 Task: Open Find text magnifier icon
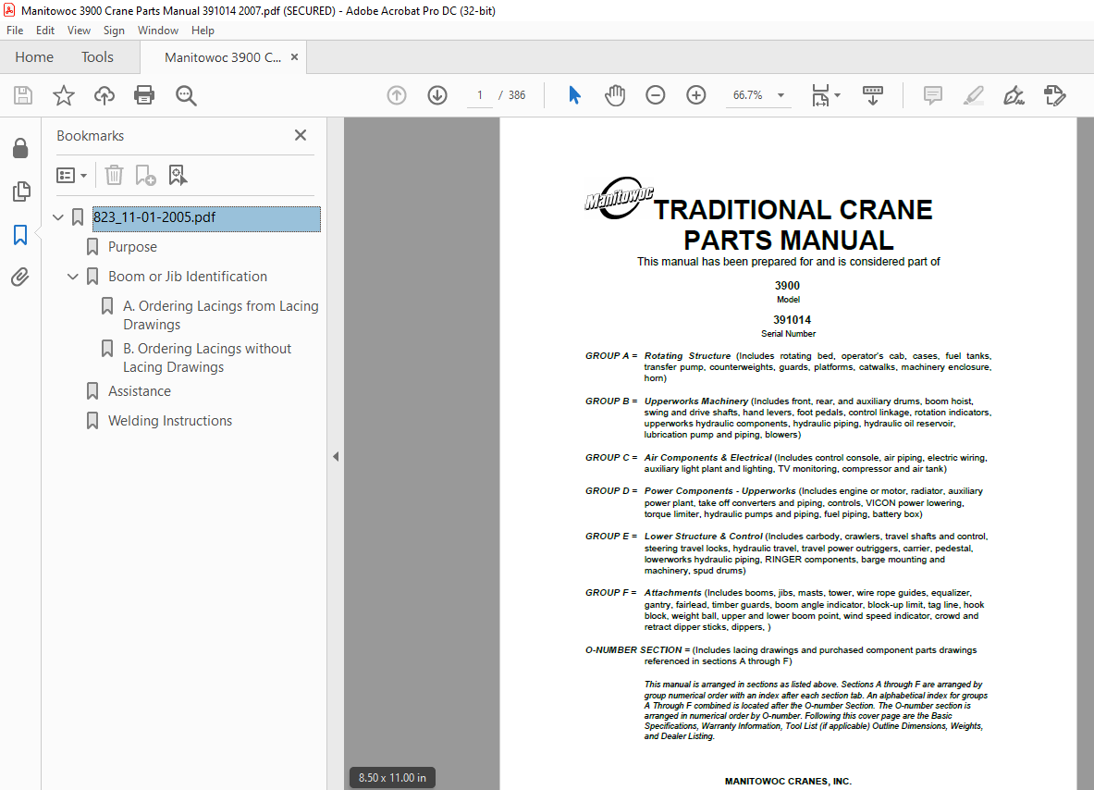186,95
